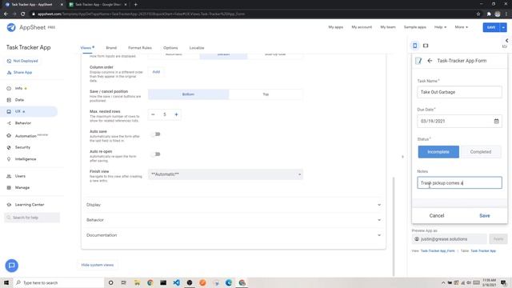512x288 pixels.
Task: Open the Security sidebar icon
Action: 9,147
